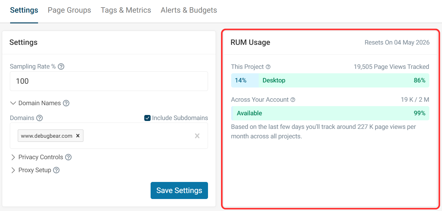Viewport: 442px width, 211px height.
Task: Click the Desktop 86% usage bar segment
Action: [344, 81]
